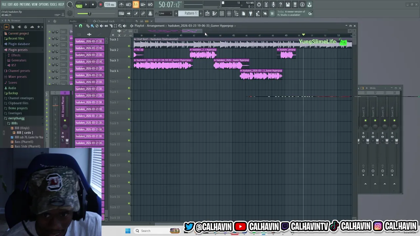
Task: Select the Chief Keef Hadouken Instrumental clip
Action: [x=243, y=43]
